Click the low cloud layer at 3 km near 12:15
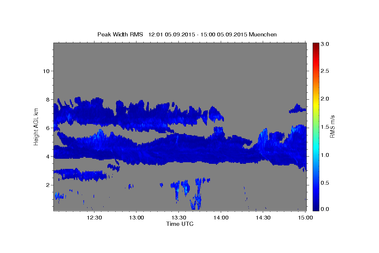 pos(81,175)
